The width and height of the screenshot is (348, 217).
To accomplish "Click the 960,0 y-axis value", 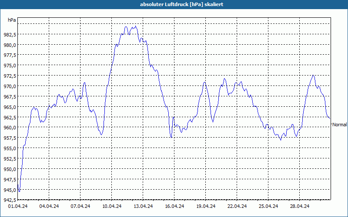I will [10, 128].
